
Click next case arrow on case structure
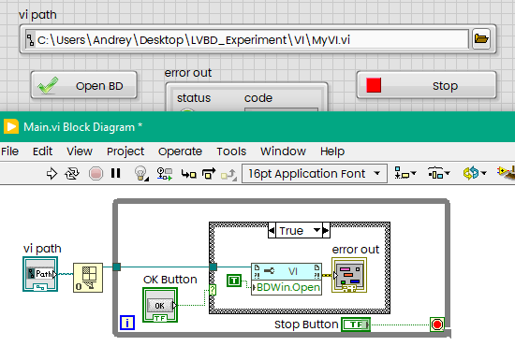coord(326,231)
